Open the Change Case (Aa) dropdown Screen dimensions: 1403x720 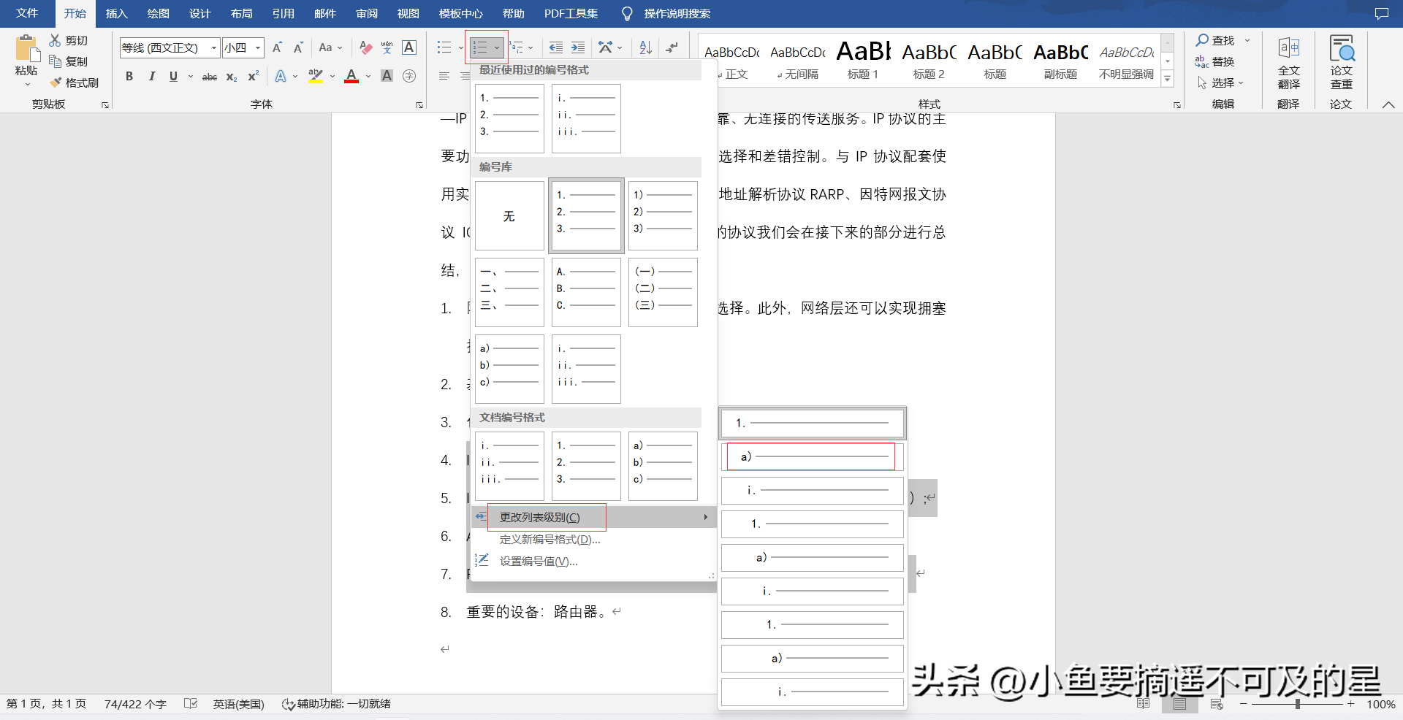click(330, 47)
